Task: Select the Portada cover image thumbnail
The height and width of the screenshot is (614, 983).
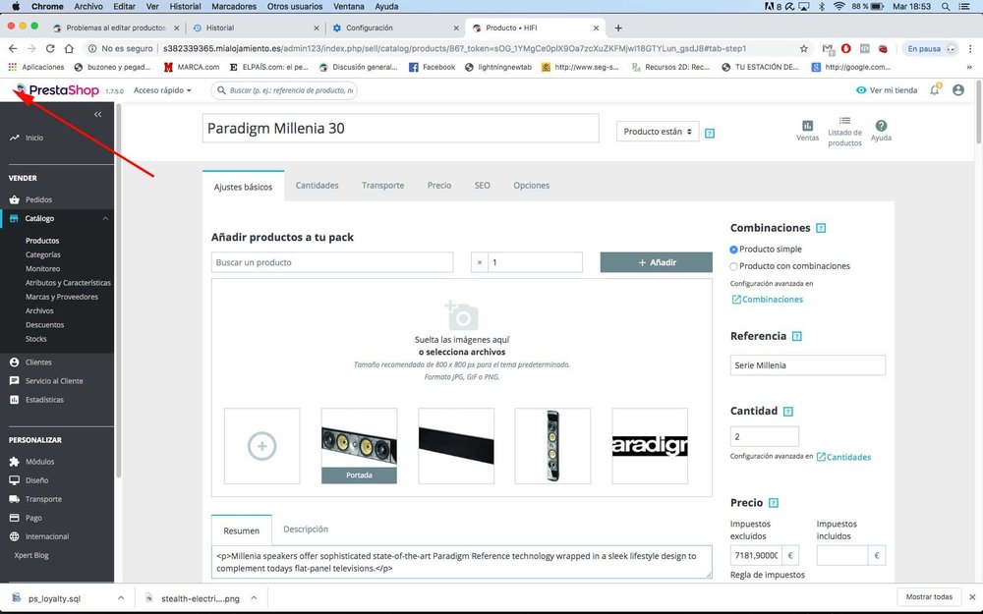Action: tap(359, 446)
